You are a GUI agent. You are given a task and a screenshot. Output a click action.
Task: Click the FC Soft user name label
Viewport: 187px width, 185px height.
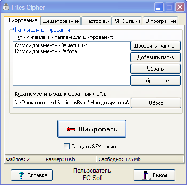(93, 178)
